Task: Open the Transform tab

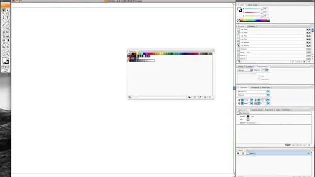Action: click(x=269, y=110)
